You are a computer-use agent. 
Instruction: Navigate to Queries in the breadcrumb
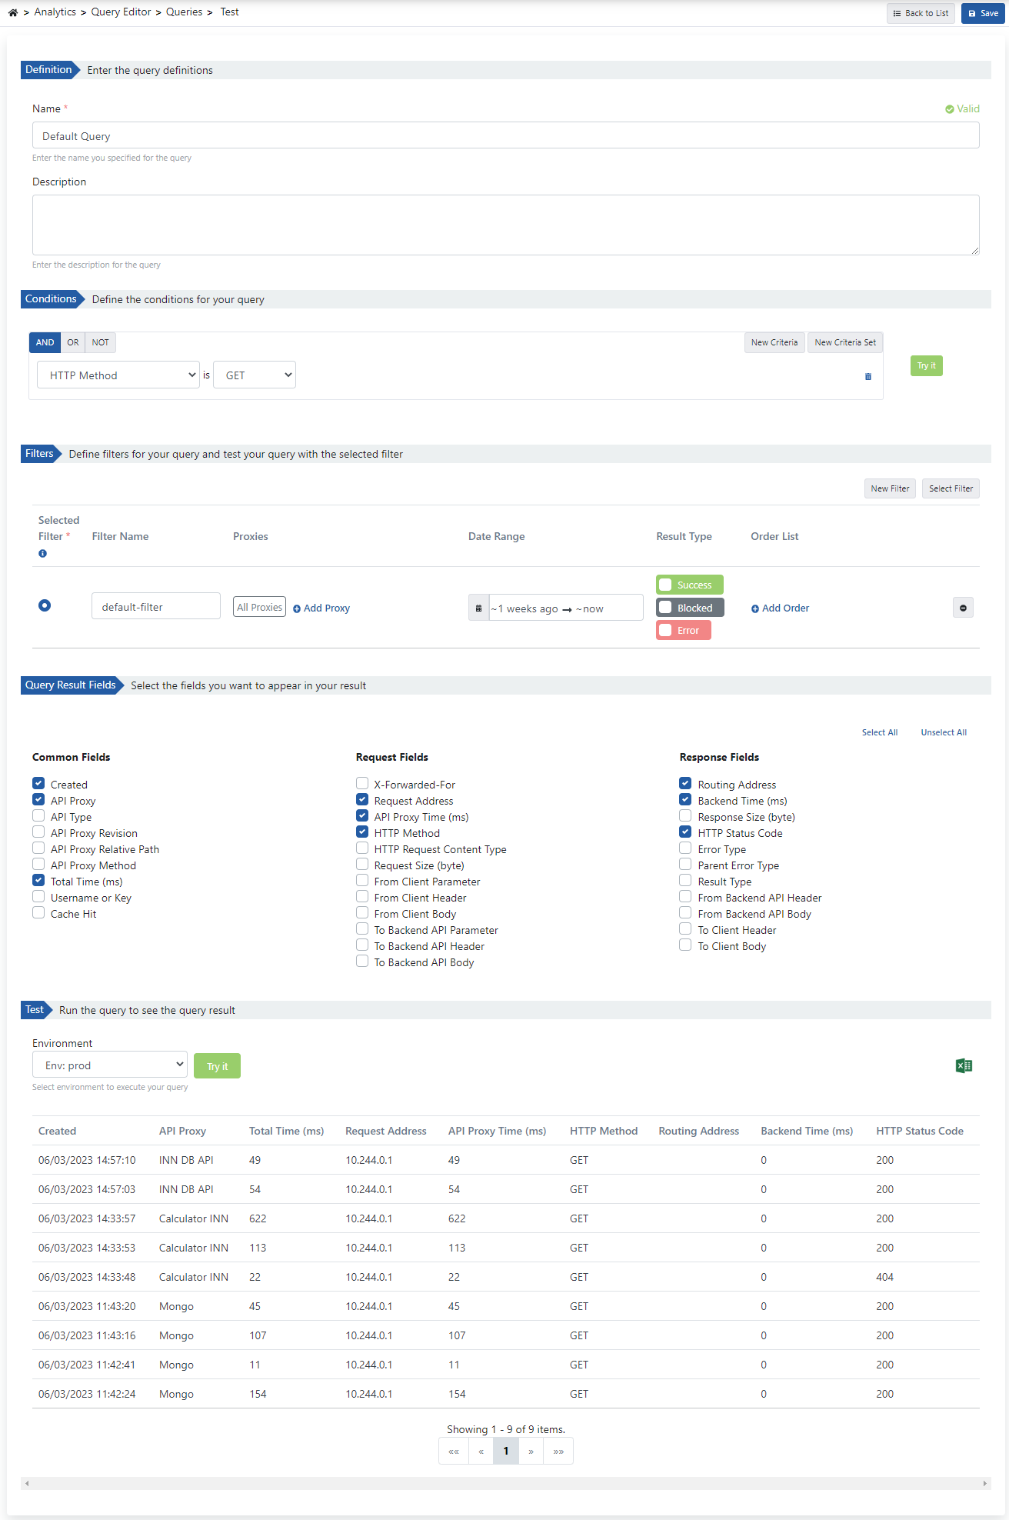(x=185, y=12)
